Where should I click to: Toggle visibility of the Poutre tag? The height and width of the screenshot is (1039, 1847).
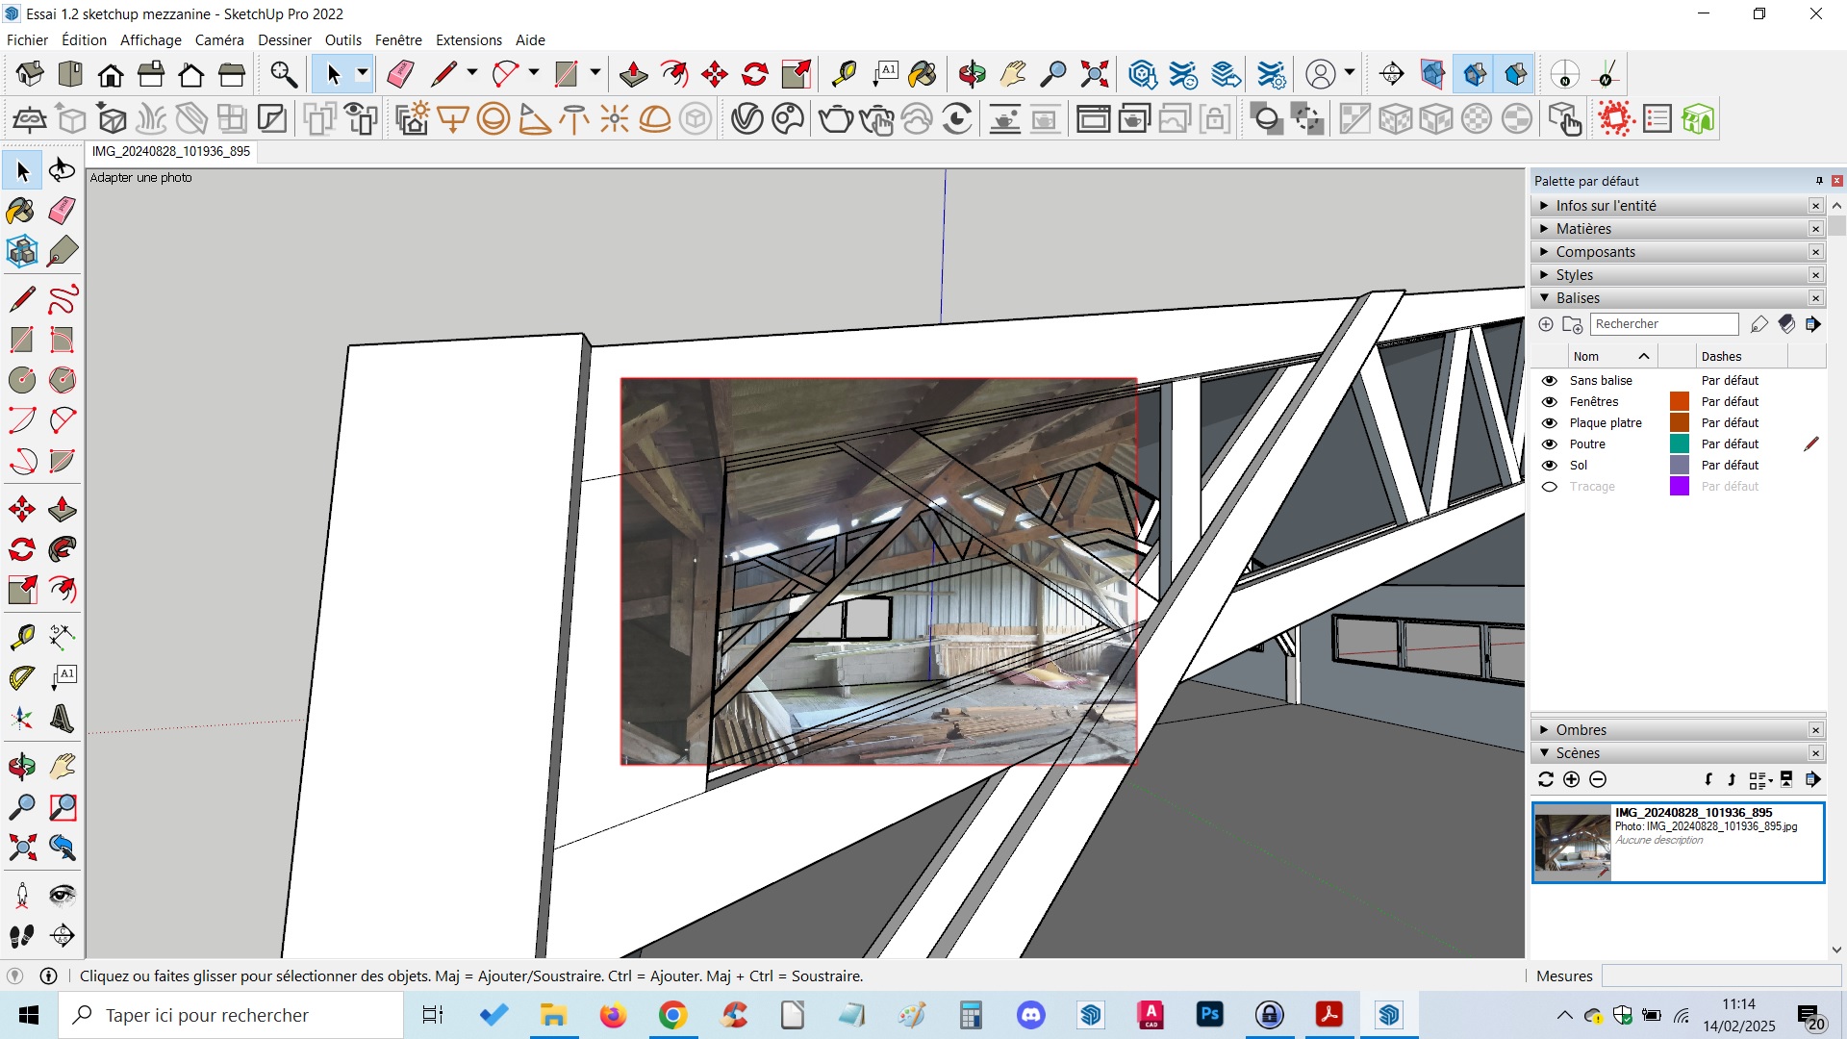1549,444
